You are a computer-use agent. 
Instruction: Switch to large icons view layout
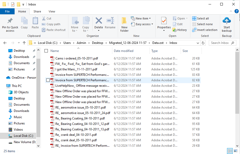pyautogui.click(x=236, y=151)
